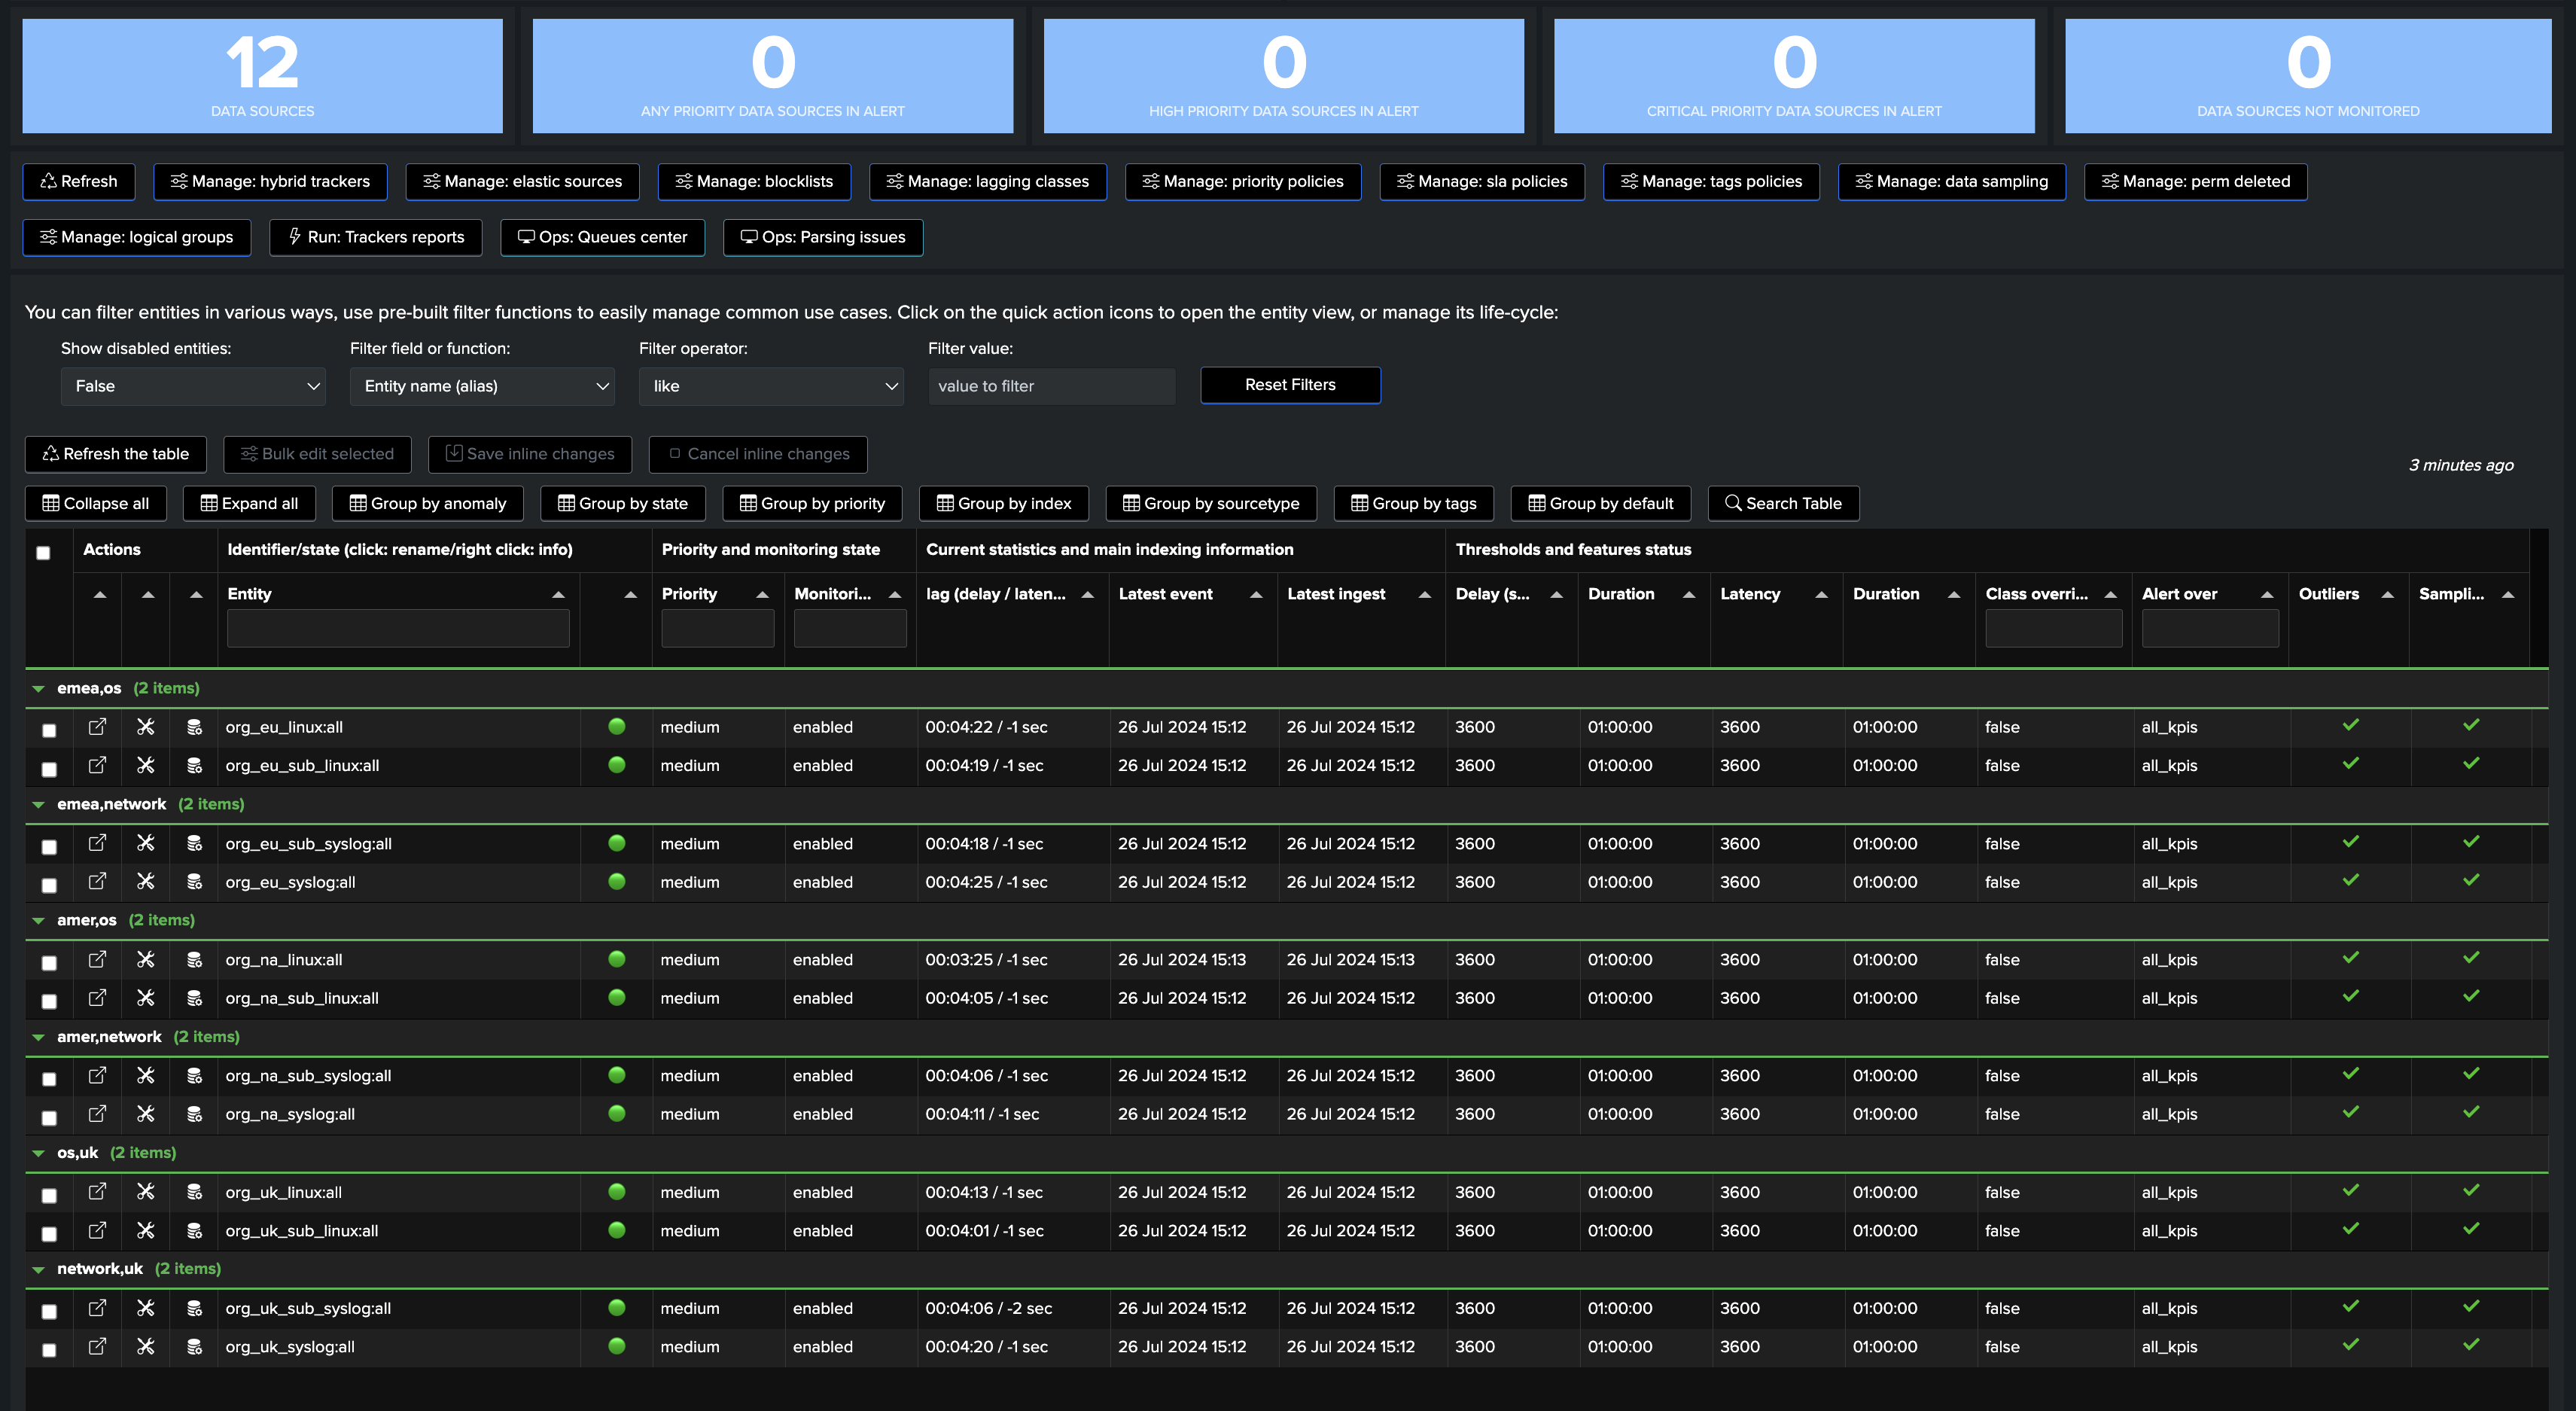
Task: Open Filter operator dropdown set to like
Action: click(771, 386)
